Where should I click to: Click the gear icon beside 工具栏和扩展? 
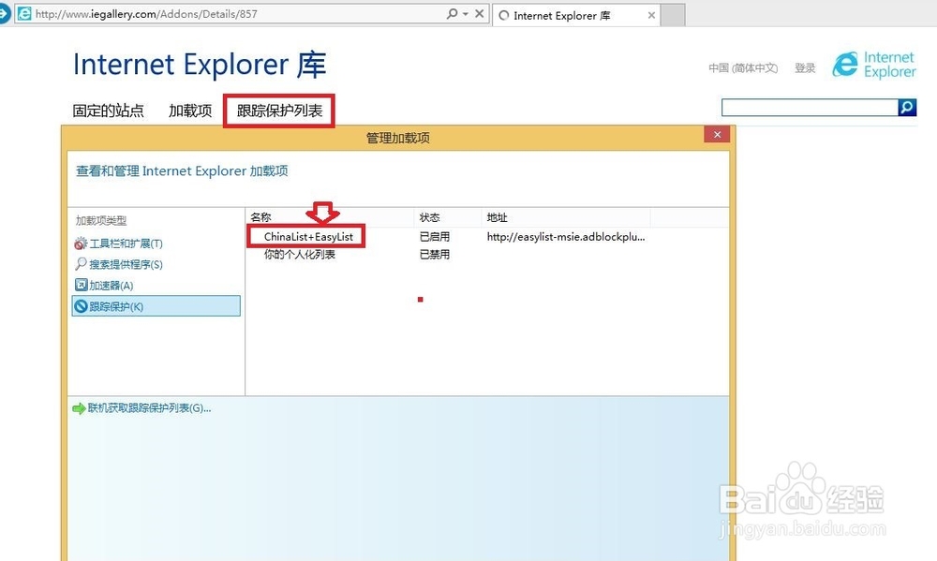tap(81, 244)
